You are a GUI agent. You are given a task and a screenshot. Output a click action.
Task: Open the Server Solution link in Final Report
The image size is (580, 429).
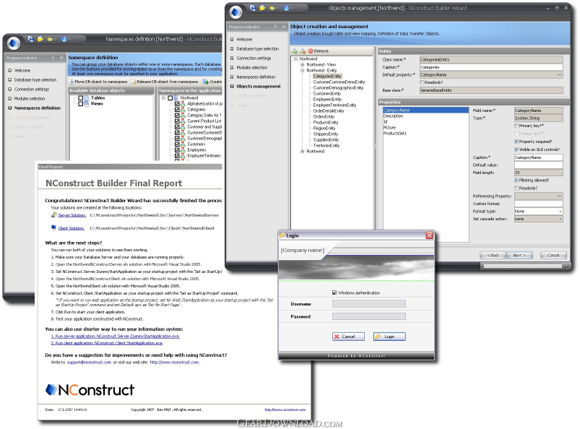pos(72,215)
